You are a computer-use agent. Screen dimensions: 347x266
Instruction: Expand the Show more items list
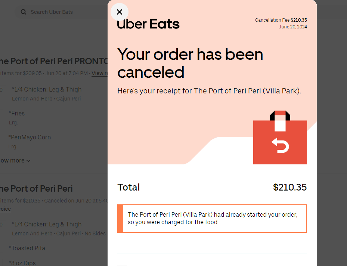13,161
